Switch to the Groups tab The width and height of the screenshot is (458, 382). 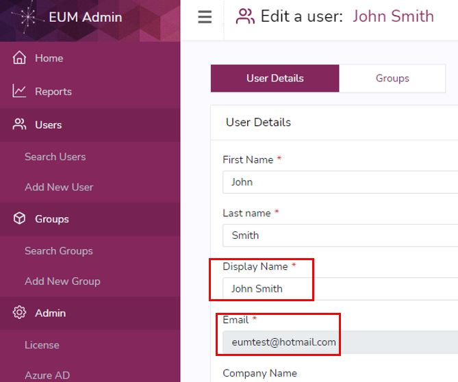click(x=392, y=78)
